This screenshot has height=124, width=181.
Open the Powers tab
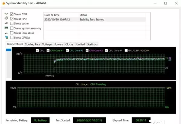(x=59, y=44)
